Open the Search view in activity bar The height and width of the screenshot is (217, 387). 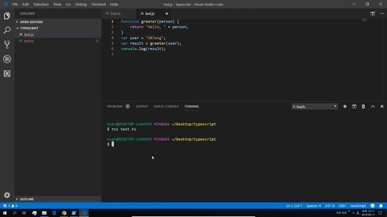click(7, 30)
